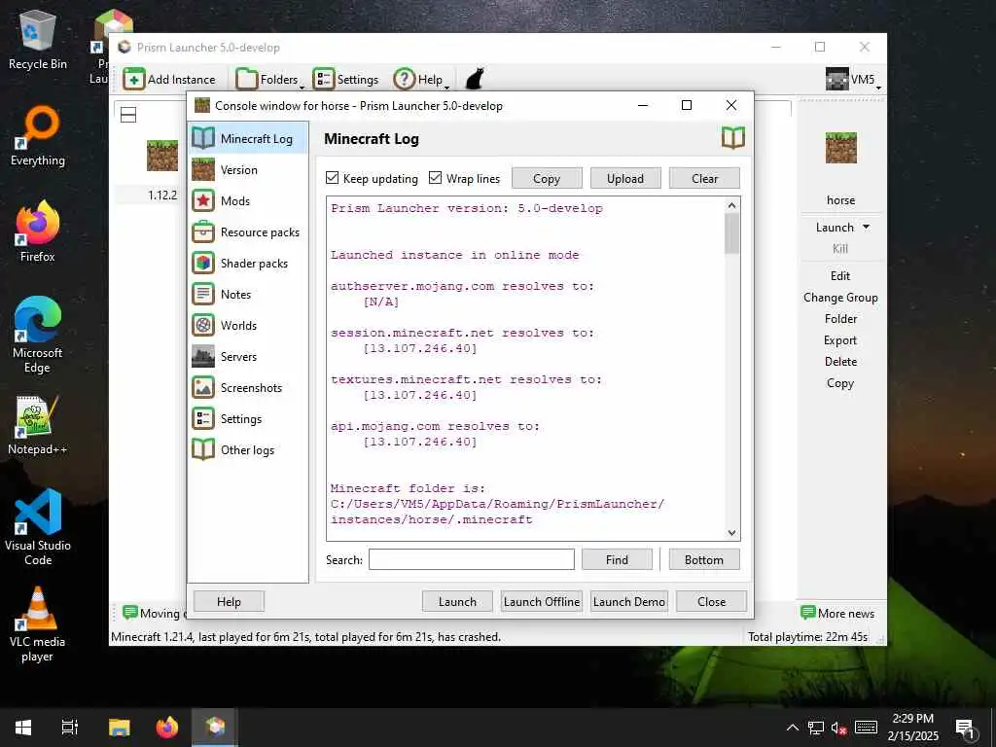996x747 pixels.
Task: Open the VM5 account dropdown
Action: pyautogui.click(x=853, y=80)
